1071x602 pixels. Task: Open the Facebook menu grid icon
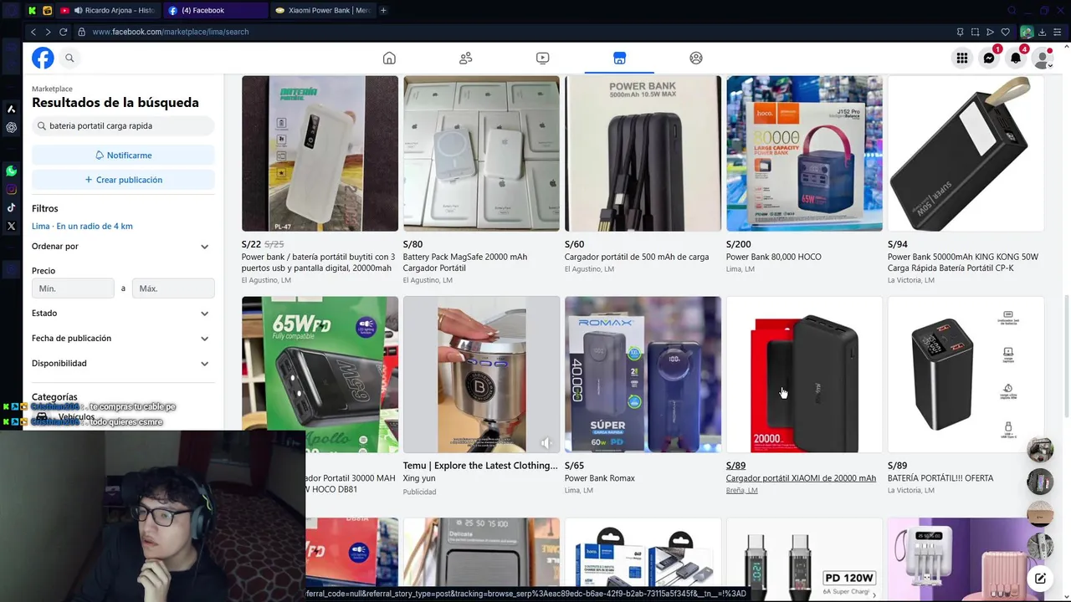[x=962, y=58]
